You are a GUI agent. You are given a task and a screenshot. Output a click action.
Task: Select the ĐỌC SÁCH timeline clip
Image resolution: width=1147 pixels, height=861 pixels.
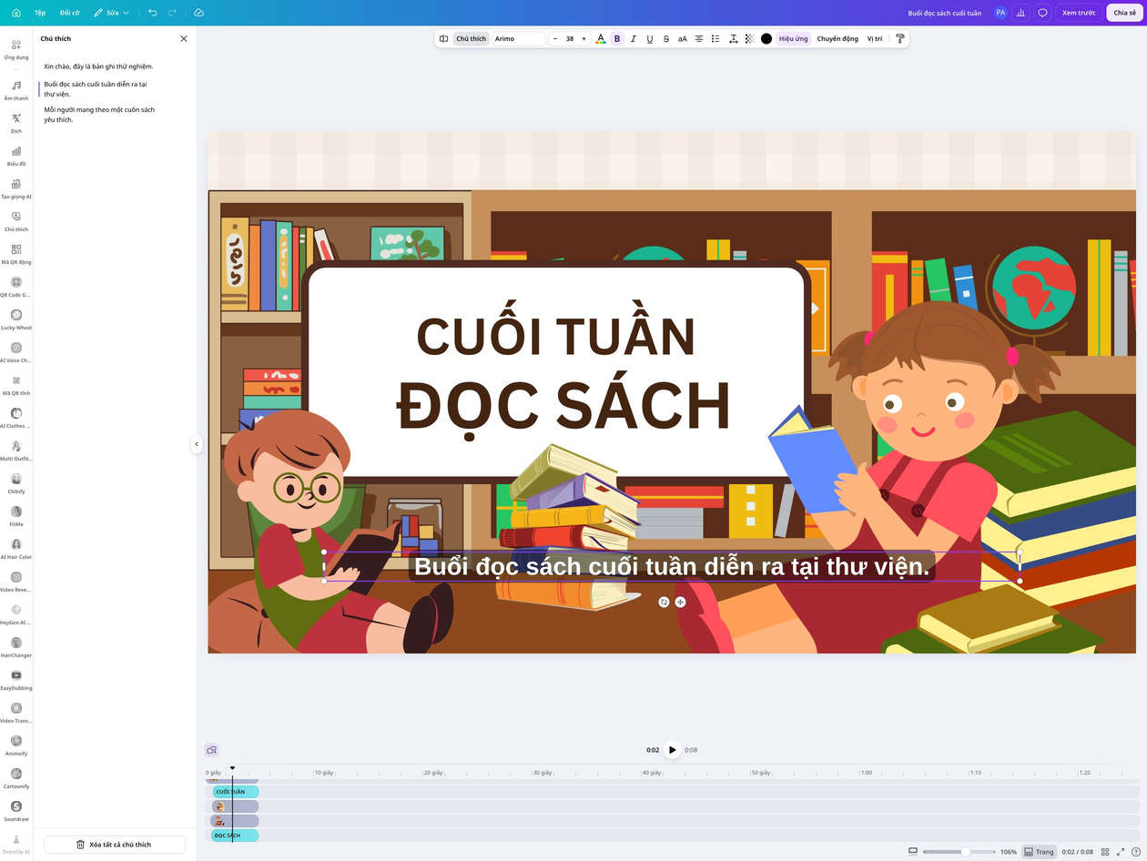click(x=235, y=836)
